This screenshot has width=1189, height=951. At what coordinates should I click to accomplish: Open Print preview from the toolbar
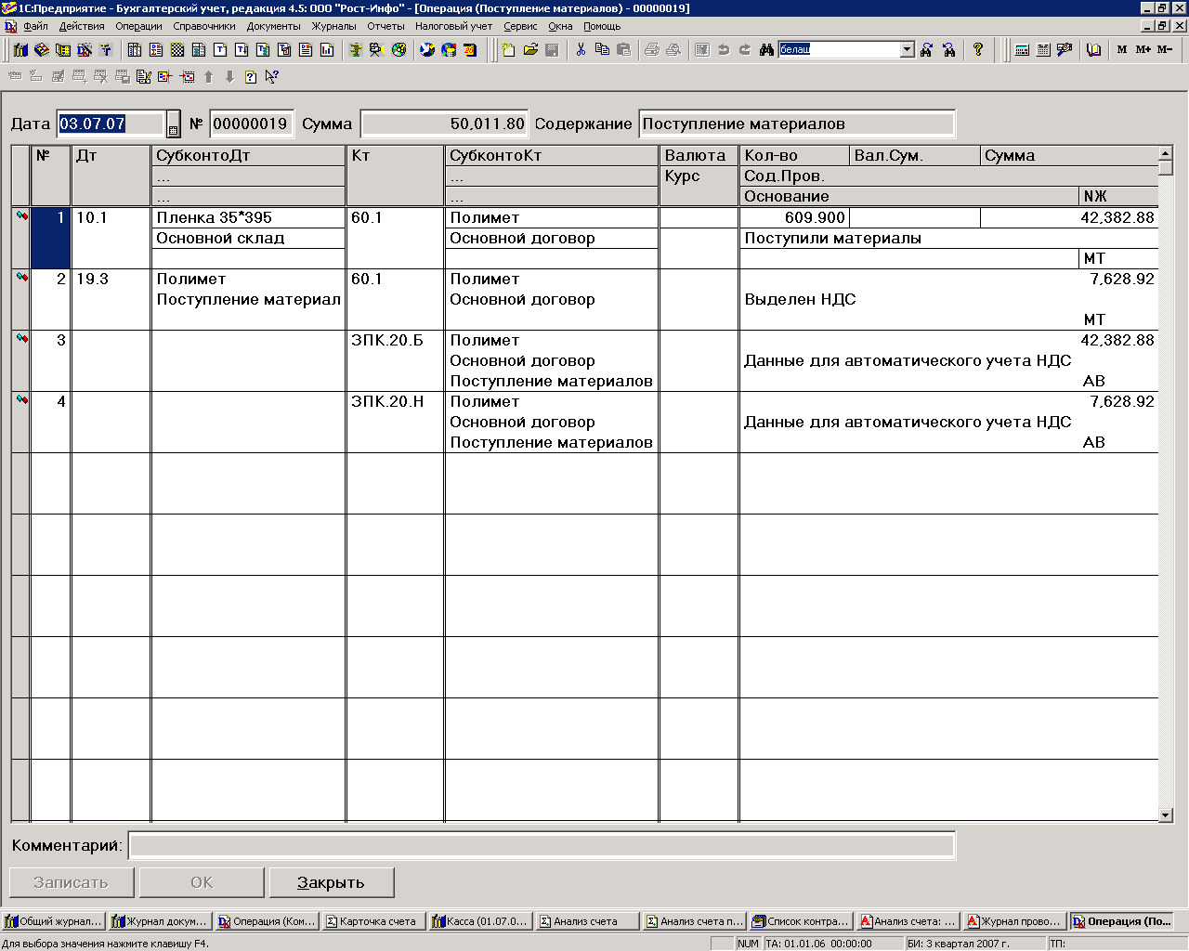click(673, 49)
